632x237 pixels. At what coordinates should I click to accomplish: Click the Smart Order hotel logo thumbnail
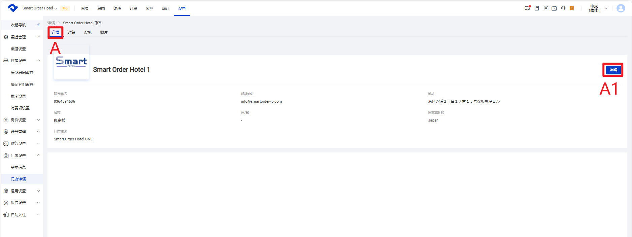pos(71,62)
